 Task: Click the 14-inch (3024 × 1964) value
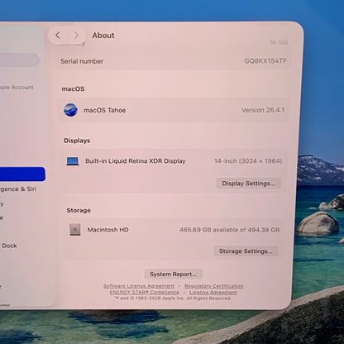pos(248,161)
